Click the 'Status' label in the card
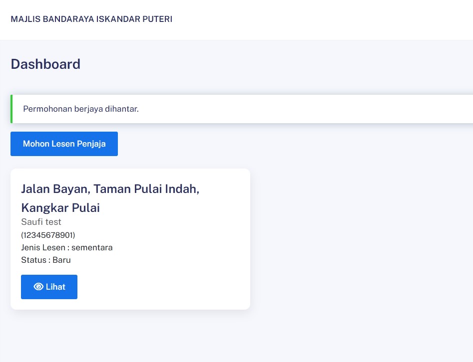Screen dimensions: 473x362 [33, 260]
